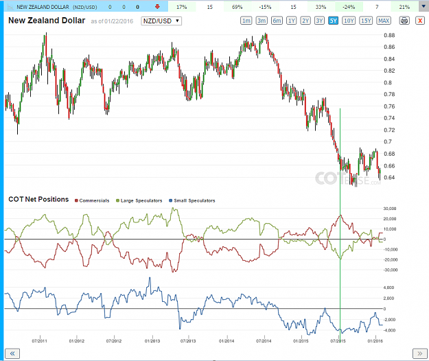This screenshot has width=429, height=361.
Task: Click the red down arrow in header row
Action: pos(157,7)
